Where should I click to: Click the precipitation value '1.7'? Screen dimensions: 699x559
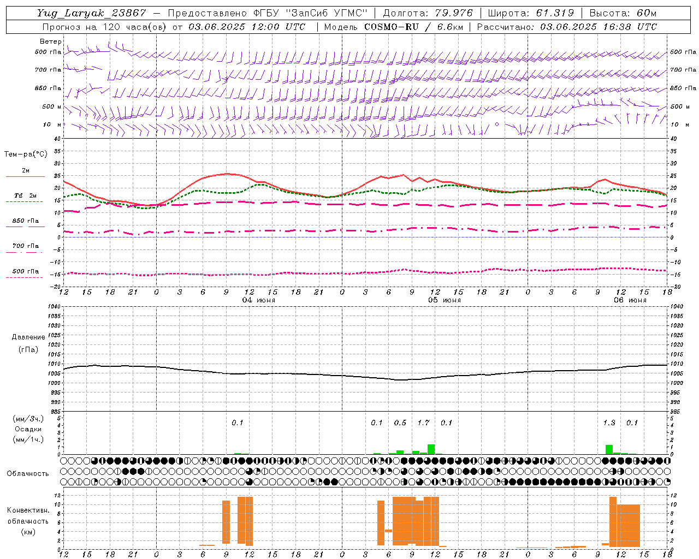click(424, 423)
